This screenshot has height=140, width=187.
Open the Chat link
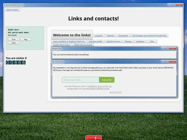tap(152, 41)
